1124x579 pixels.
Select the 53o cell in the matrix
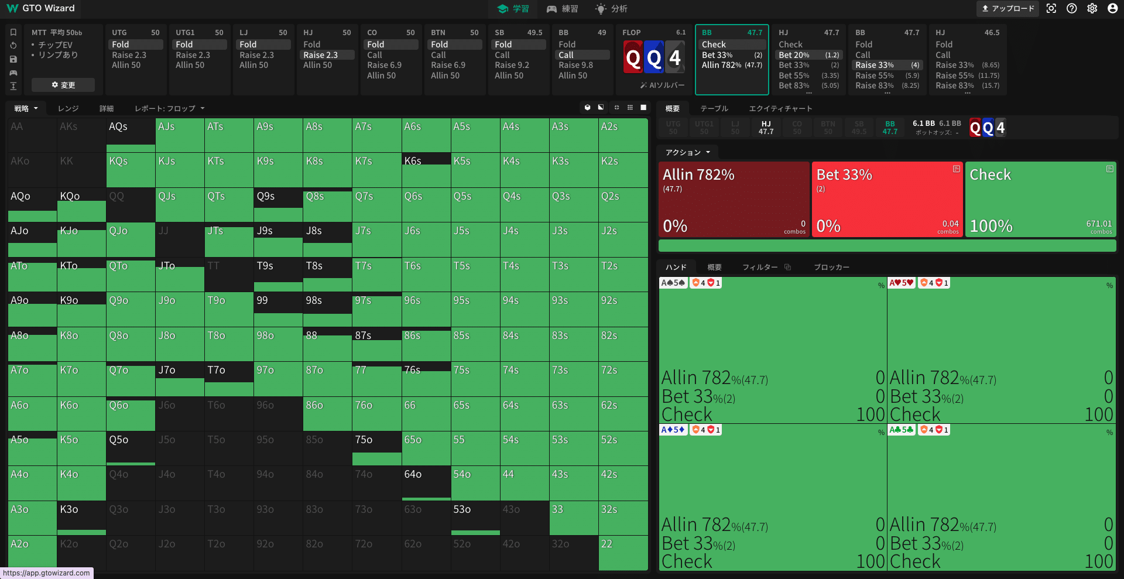[475, 518]
